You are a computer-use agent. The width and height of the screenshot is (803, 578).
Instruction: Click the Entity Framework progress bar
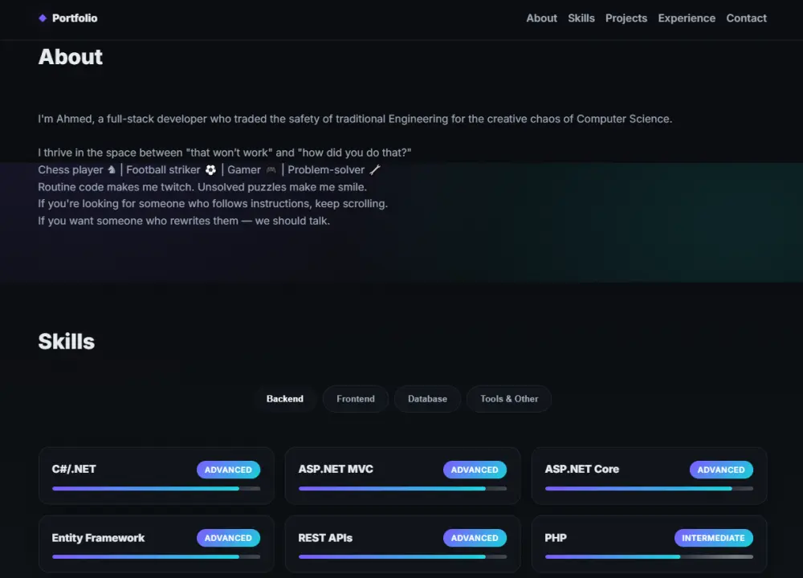(x=156, y=556)
